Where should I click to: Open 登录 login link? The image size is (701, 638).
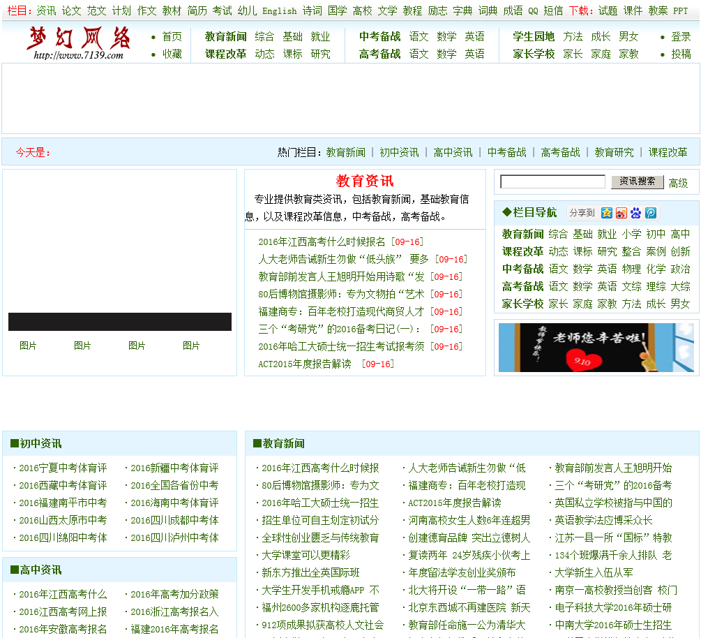coord(681,37)
